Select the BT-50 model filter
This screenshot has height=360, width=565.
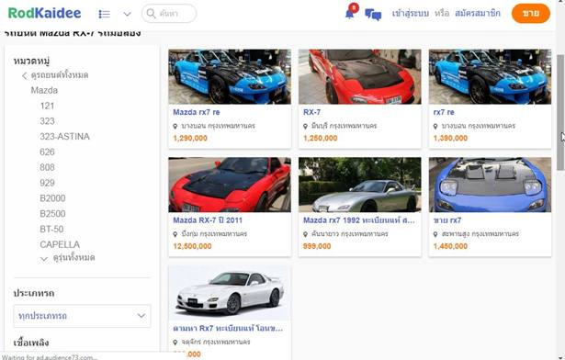(x=51, y=230)
